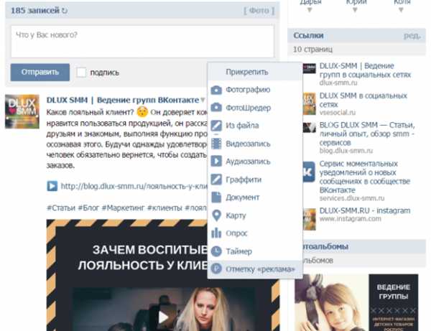Click the camera icon next to Фотографию
The image size is (431, 331).
click(x=216, y=90)
